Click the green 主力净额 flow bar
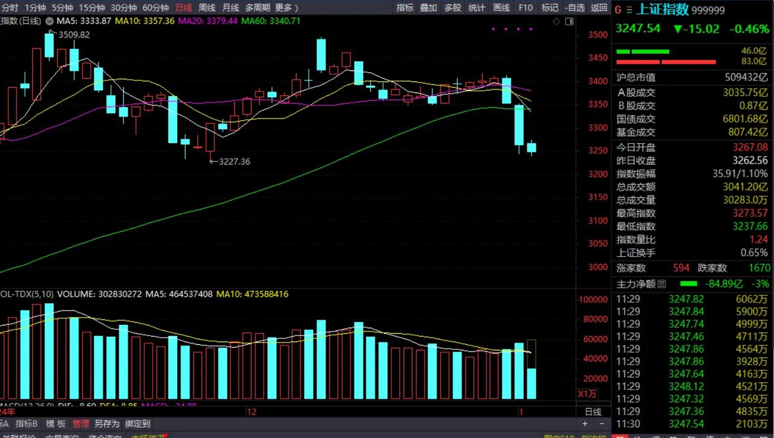This screenshot has height=438, width=774. click(688, 284)
